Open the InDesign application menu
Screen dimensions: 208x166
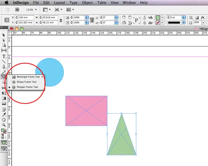tap(21, 3)
